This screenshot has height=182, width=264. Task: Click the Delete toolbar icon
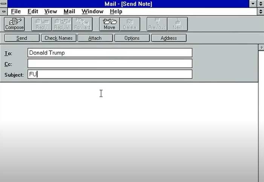(x=130, y=24)
